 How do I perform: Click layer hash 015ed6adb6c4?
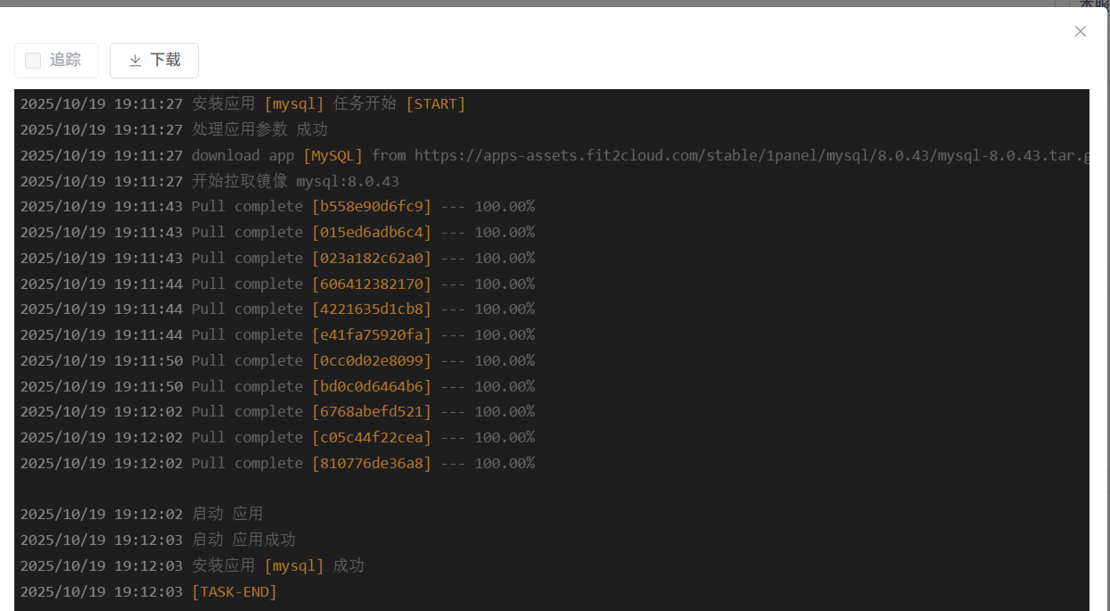click(371, 233)
